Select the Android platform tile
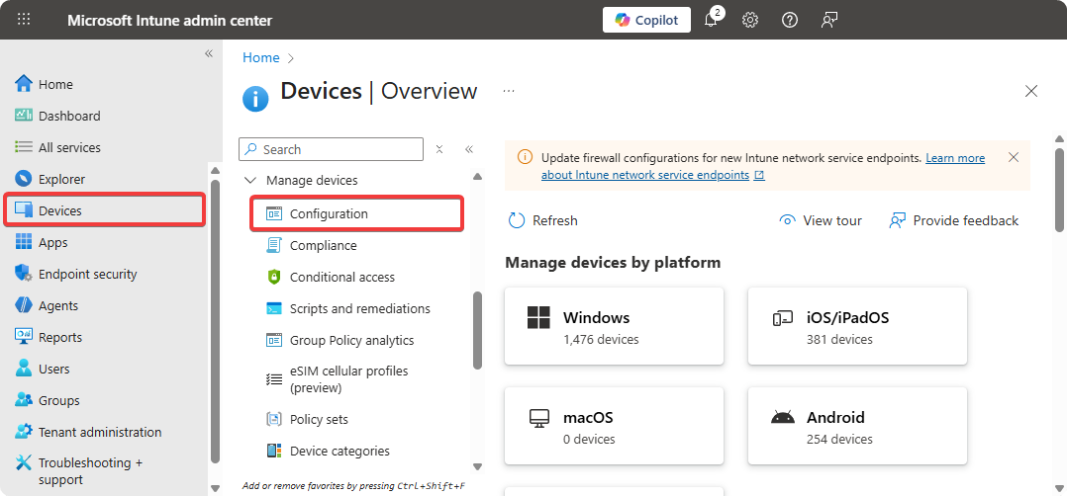The height and width of the screenshot is (496, 1067). click(x=856, y=426)
